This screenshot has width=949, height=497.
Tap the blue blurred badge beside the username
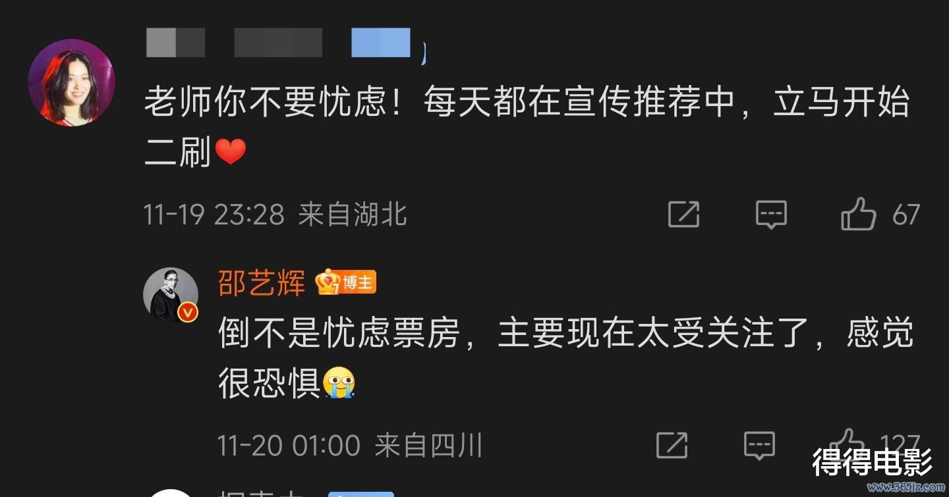(381, 43)
